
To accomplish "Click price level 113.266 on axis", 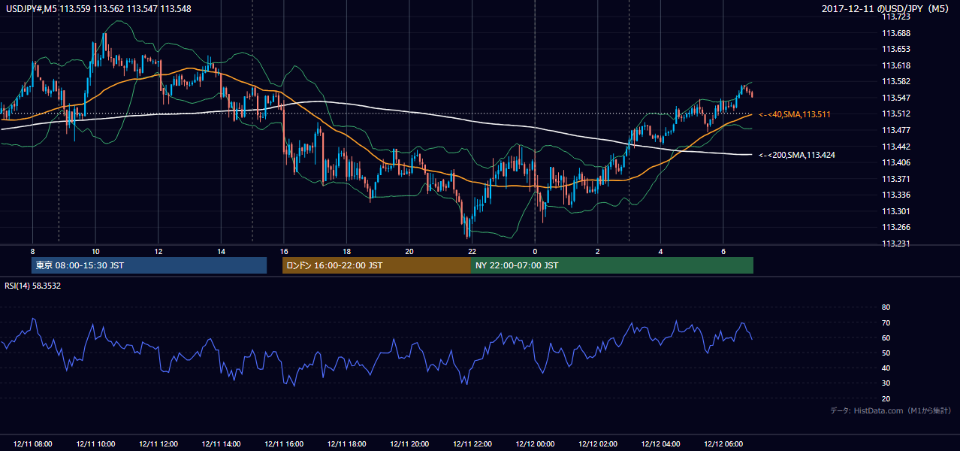I will (x=895, y=227).
